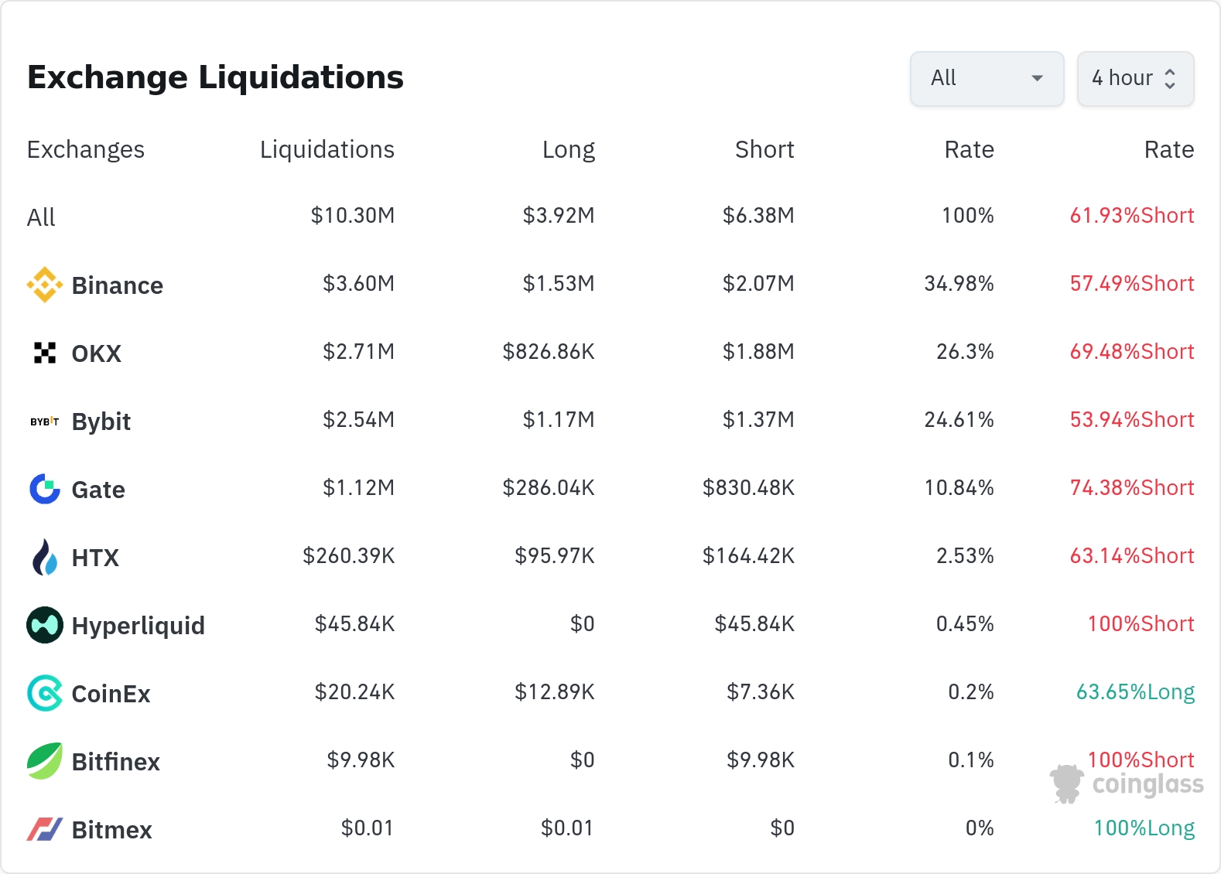The image size is (1221, 874).
Task: Click the Exchanges column header
Action: point(86,149)
